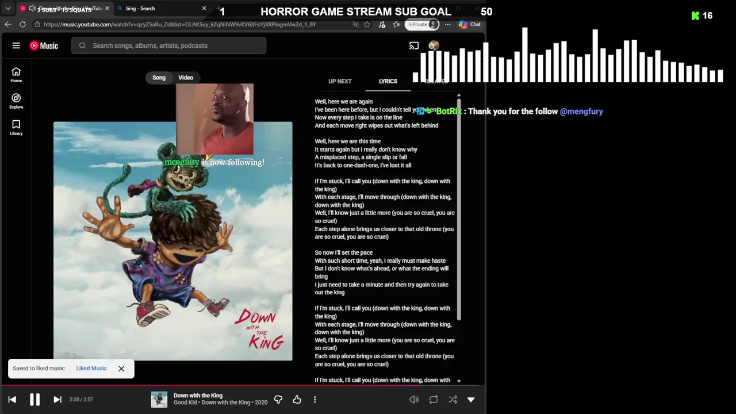Reload the page with refresh icon

click(x=22, y=24)
